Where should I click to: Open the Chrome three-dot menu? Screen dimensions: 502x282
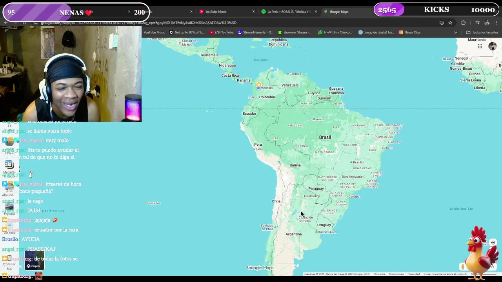pyautogui.click(x=497, y=23)
